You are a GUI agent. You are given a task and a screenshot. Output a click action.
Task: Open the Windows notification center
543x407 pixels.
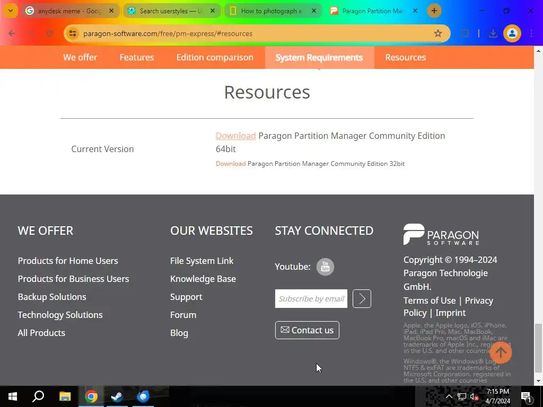coord(526,396)
